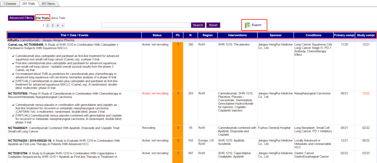Sort by the Interventions column header

[238, 35]
